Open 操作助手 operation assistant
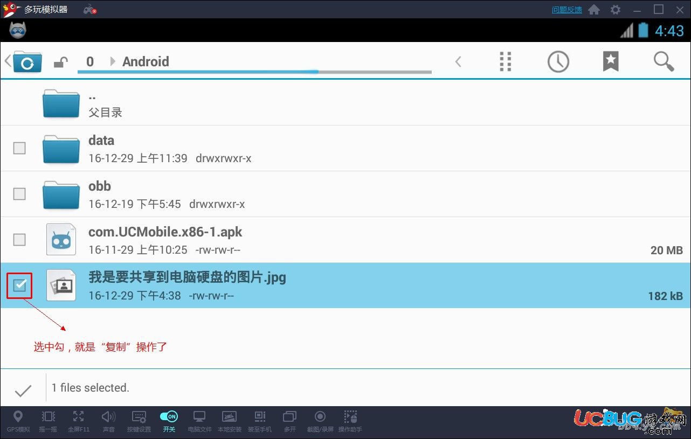691x439 pixels. (x=350, y=421)
